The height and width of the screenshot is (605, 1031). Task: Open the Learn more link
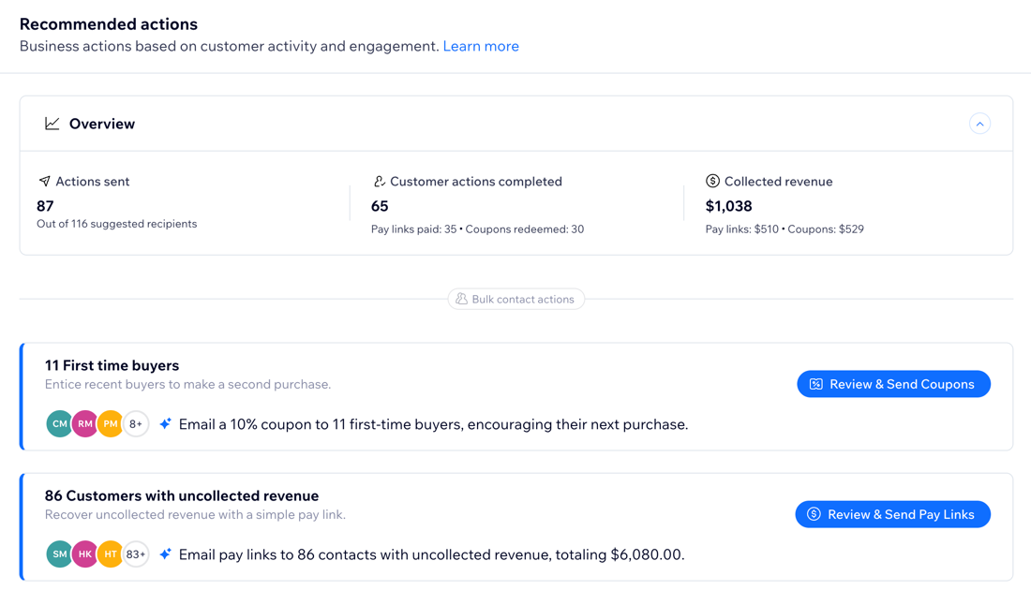pos(481,46)
